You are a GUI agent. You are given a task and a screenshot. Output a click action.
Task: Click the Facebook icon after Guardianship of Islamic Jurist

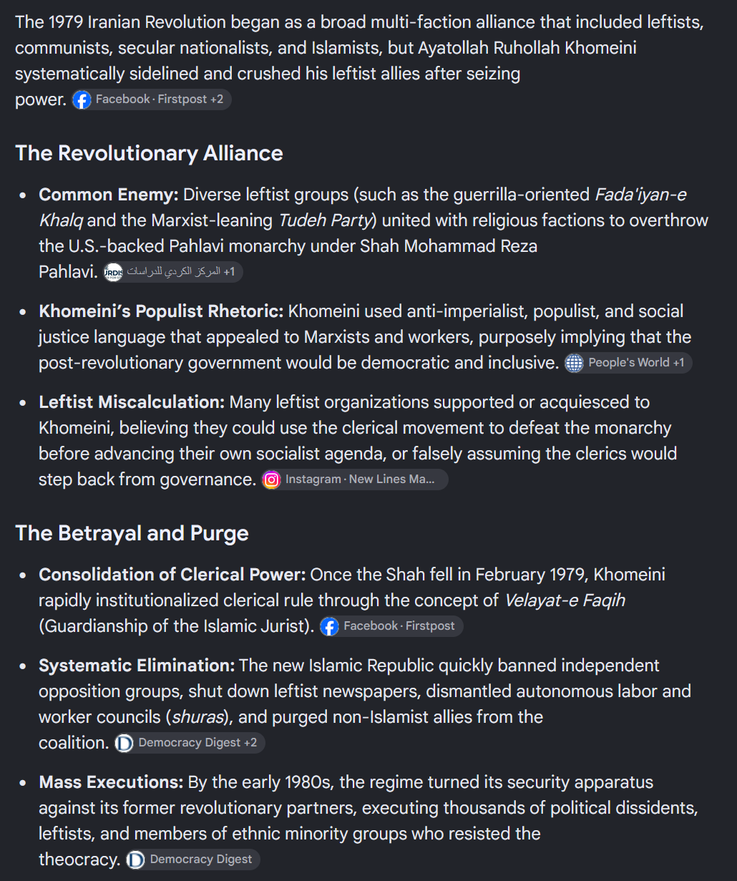tap(330, 626)
